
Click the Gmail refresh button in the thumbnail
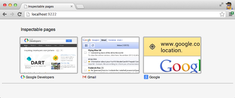93,46
